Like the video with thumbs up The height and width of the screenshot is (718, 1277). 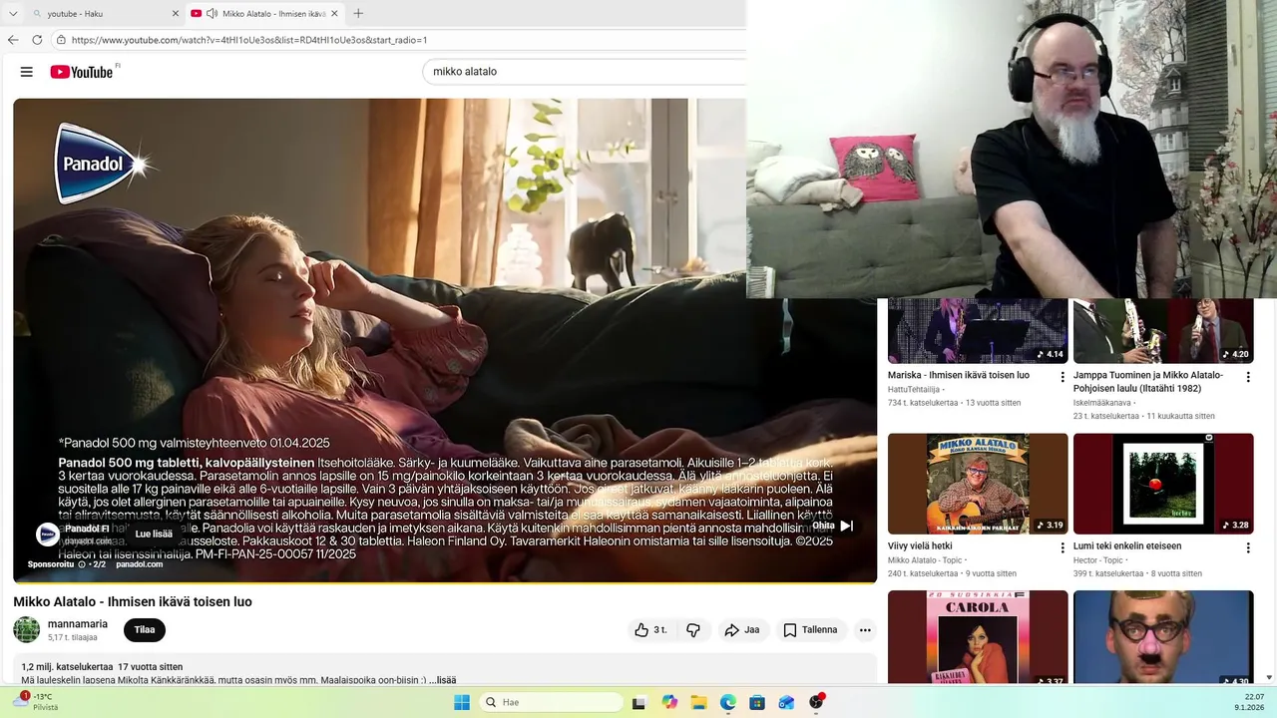click(650, 630)
